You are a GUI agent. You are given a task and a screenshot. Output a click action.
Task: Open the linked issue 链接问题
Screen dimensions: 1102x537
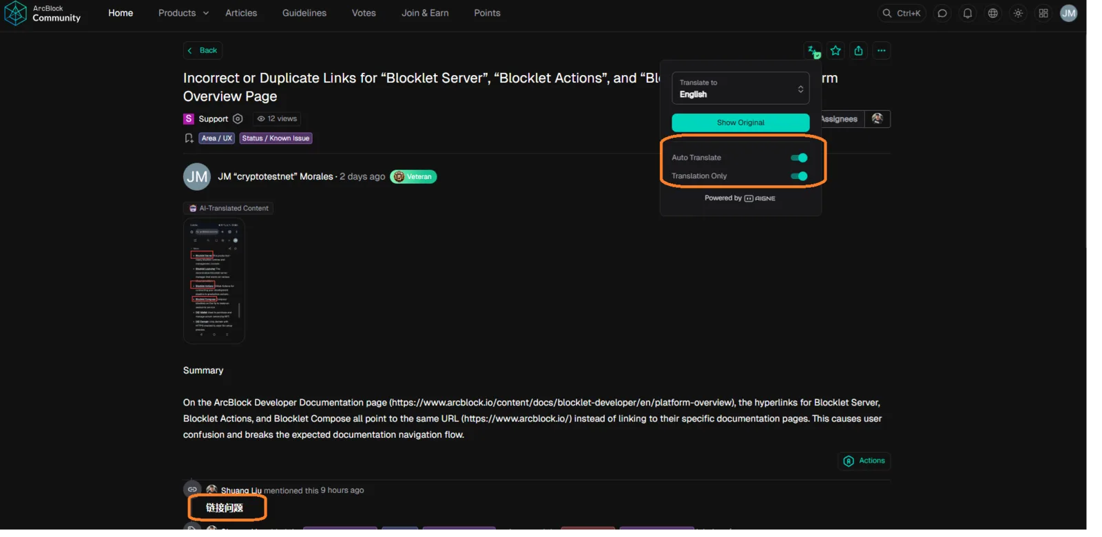[225, 508]
